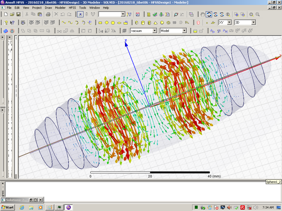Expand the Model dropdown list
This screenshot has height=211, width=282.
tap(184, 31)
